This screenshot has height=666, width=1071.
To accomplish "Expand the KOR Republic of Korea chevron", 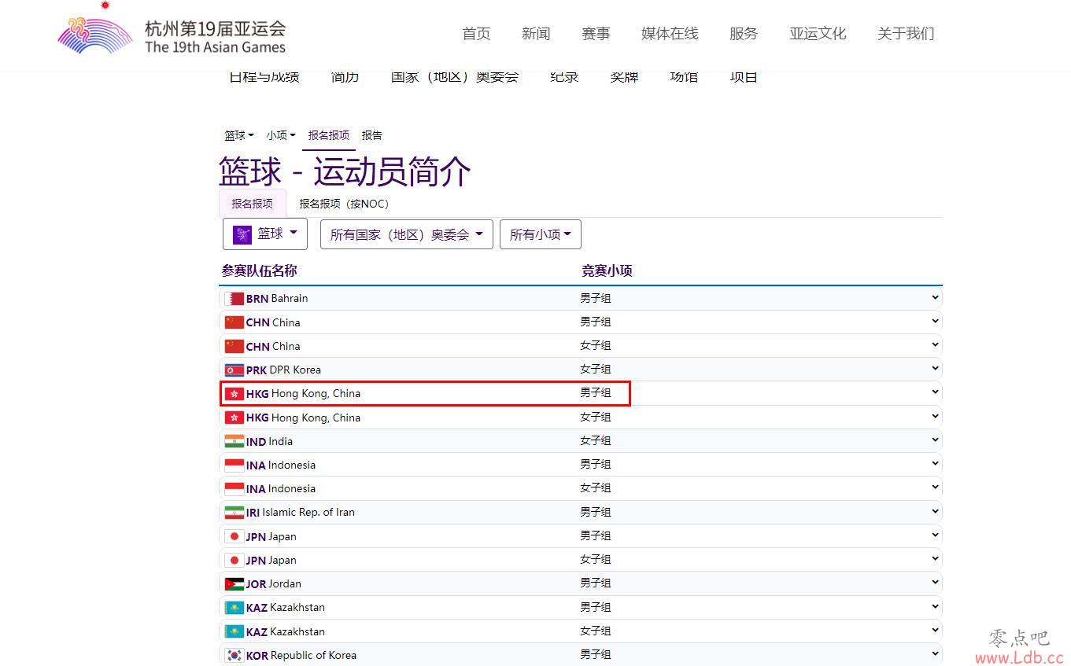I will 935,653.
